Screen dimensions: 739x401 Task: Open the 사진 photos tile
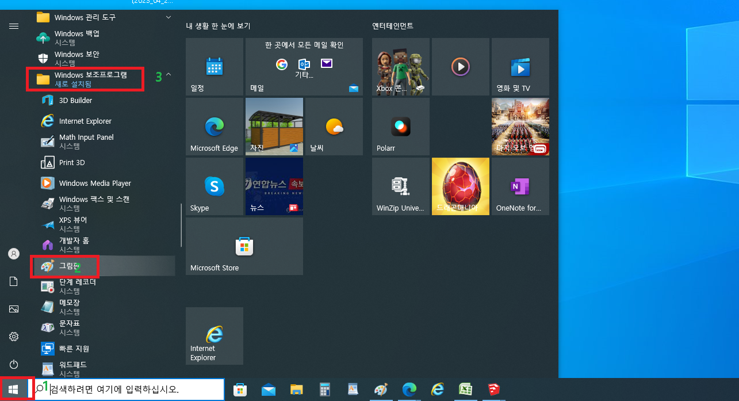coord(274,127)
